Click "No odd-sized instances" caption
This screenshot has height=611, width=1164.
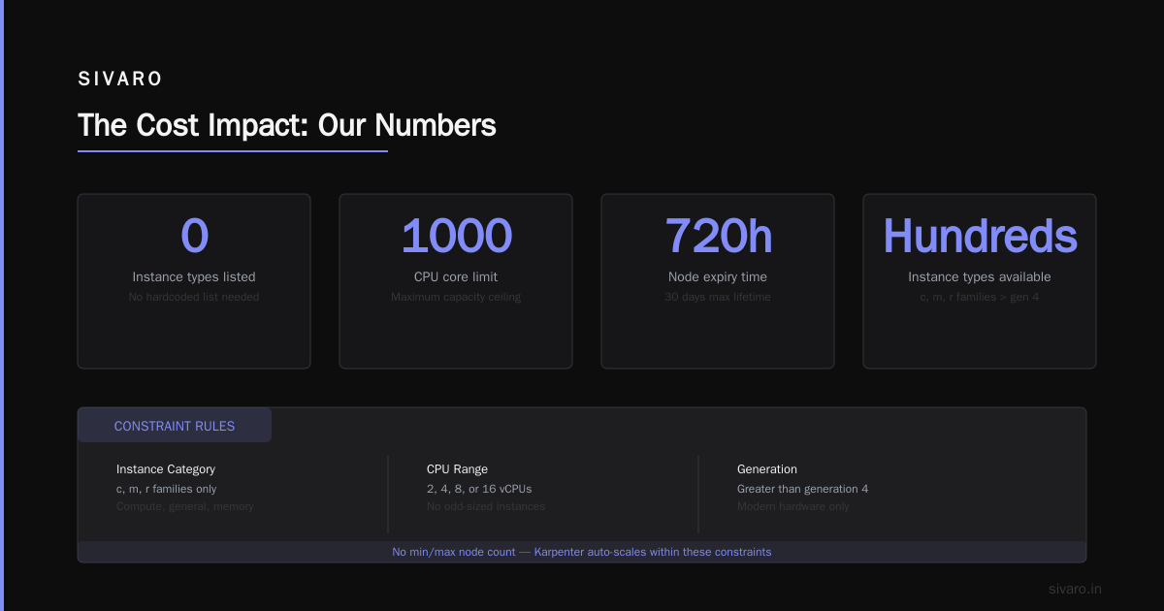coord(486,506)
